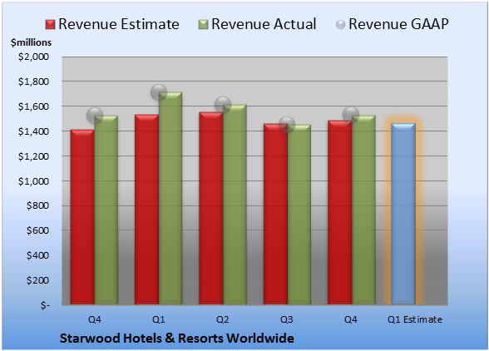Click the gray Revenue GAAP legend marker
The height and width of the screenshot is (351, 489).
[341, 25]
